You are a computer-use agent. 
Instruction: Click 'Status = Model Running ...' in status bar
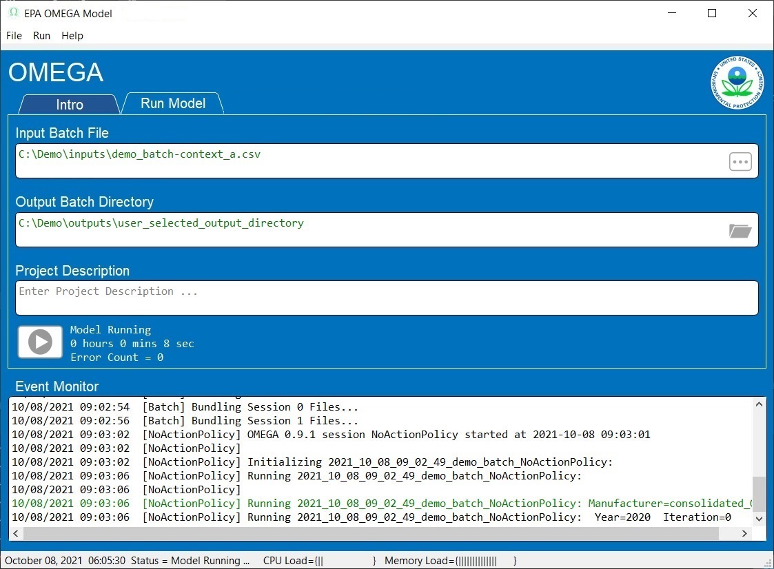[190, 561]
